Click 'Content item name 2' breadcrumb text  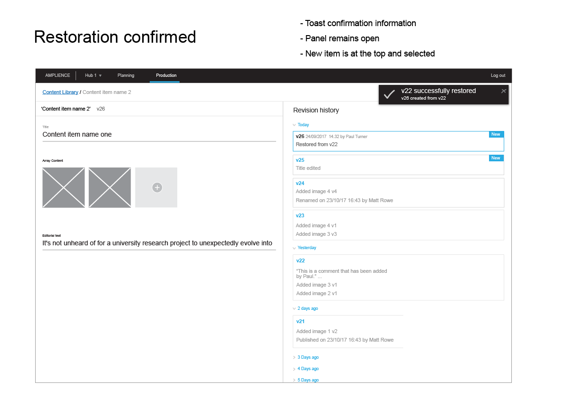[x=107, y=92]
